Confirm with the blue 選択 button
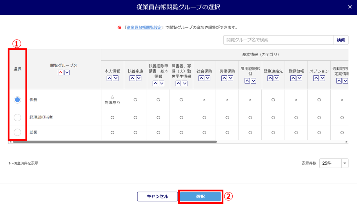Image resolution: width=357 pixels, height=208 pixels. pyautogui.click(x=200, y=197)
